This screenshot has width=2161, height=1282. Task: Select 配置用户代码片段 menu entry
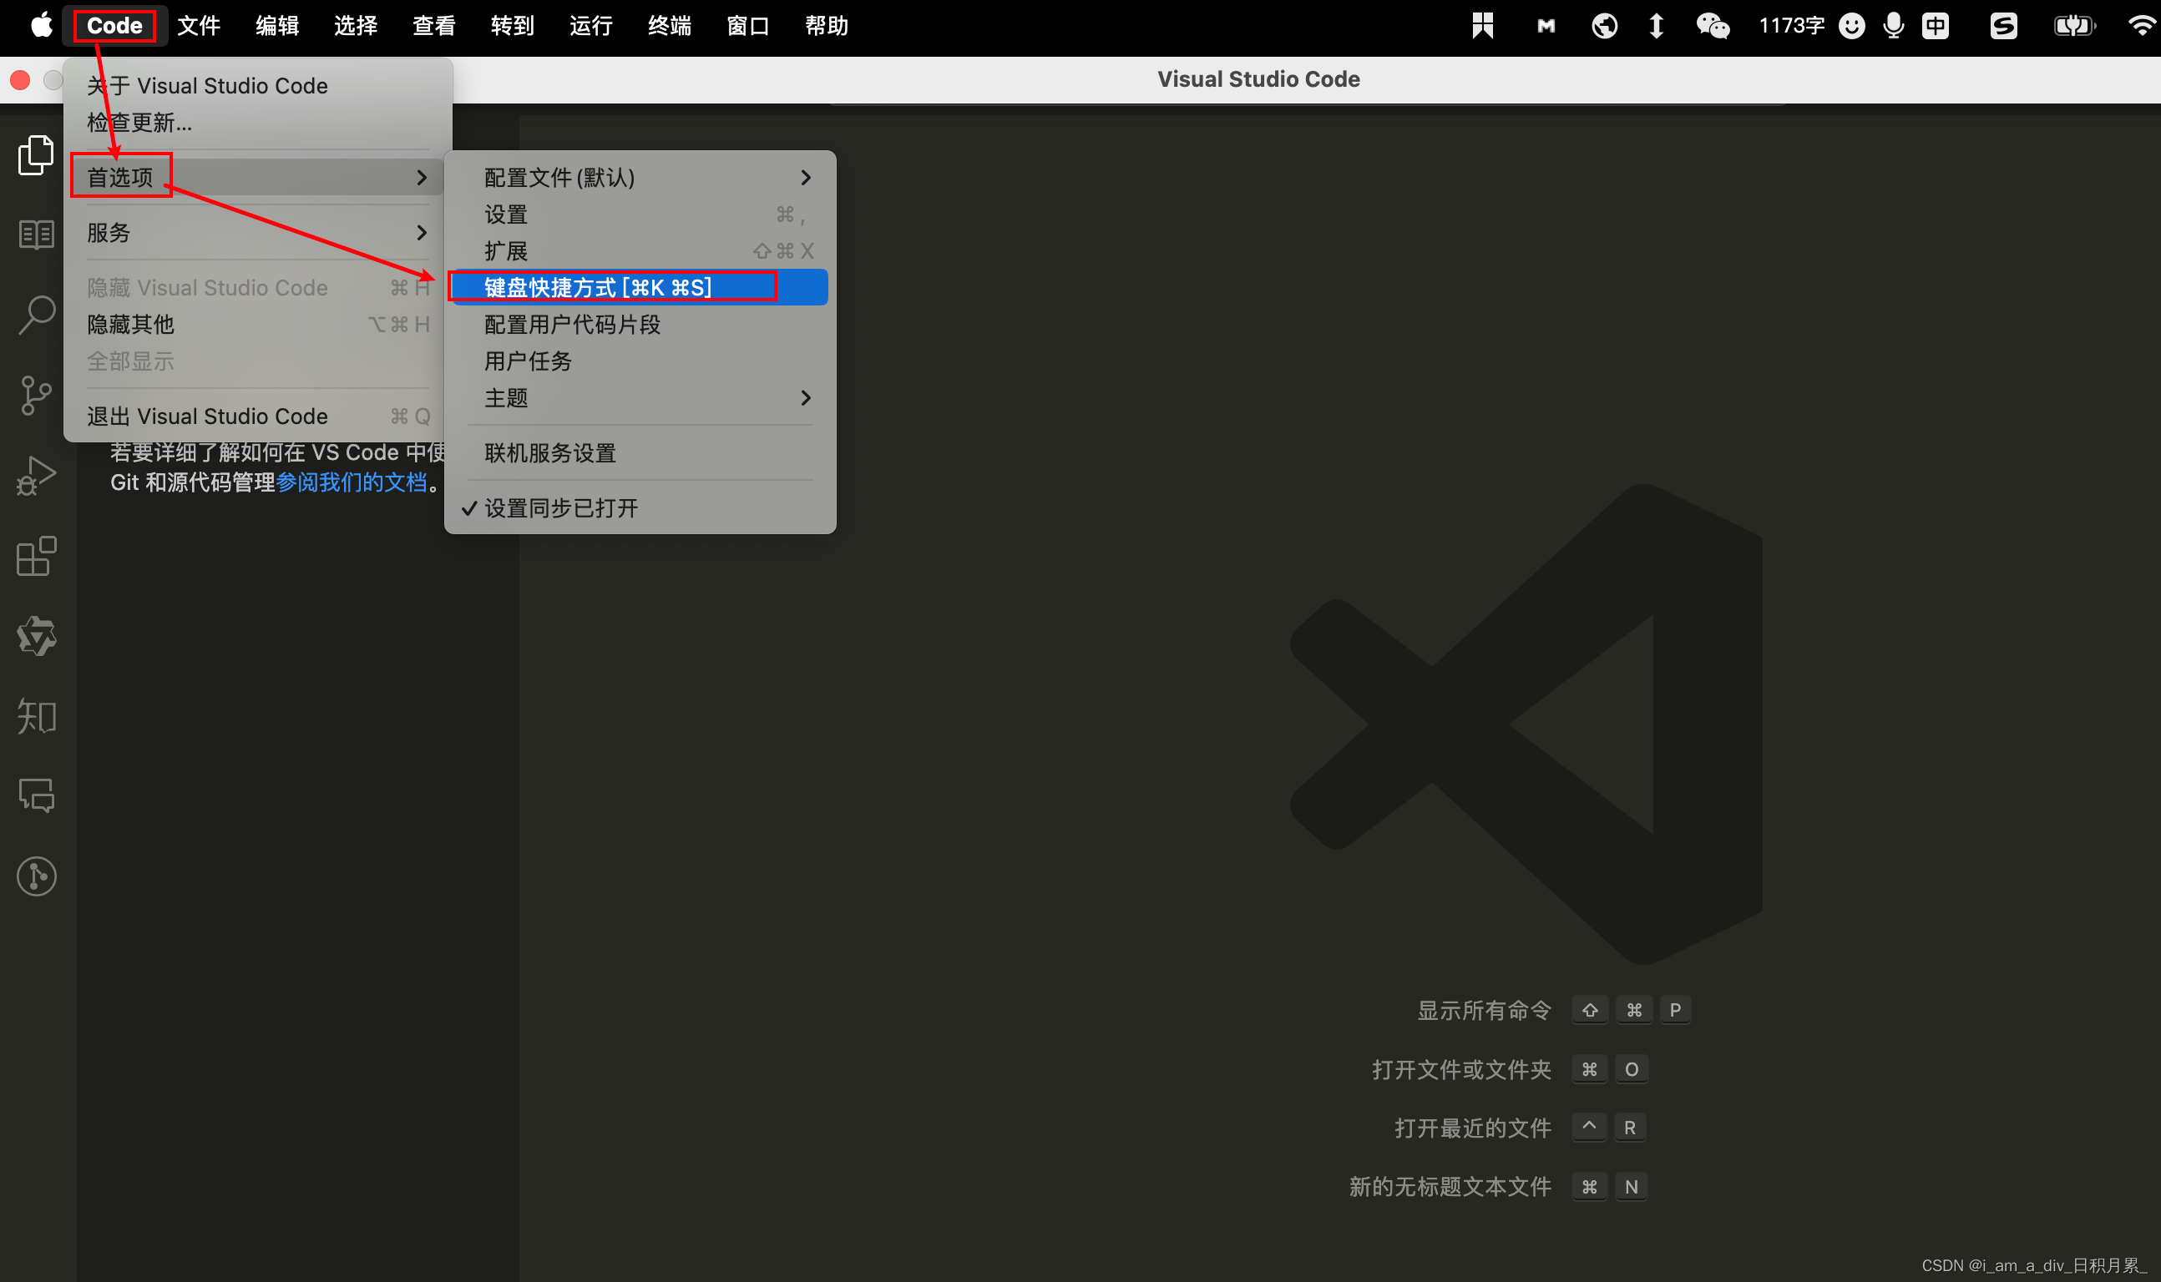pyautogui.click(x=572, y=325)
